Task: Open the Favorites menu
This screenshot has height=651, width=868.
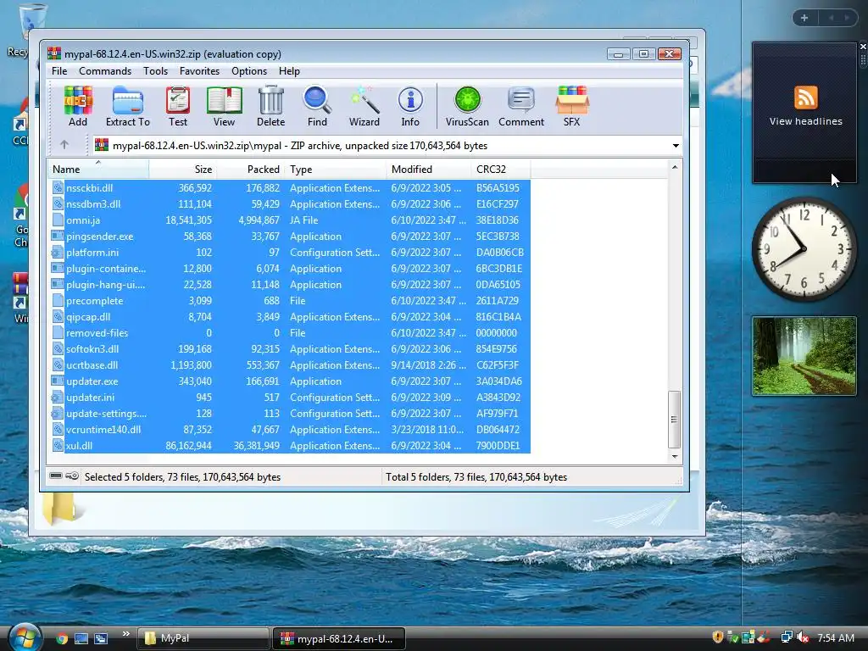Action: coord(199,71)
